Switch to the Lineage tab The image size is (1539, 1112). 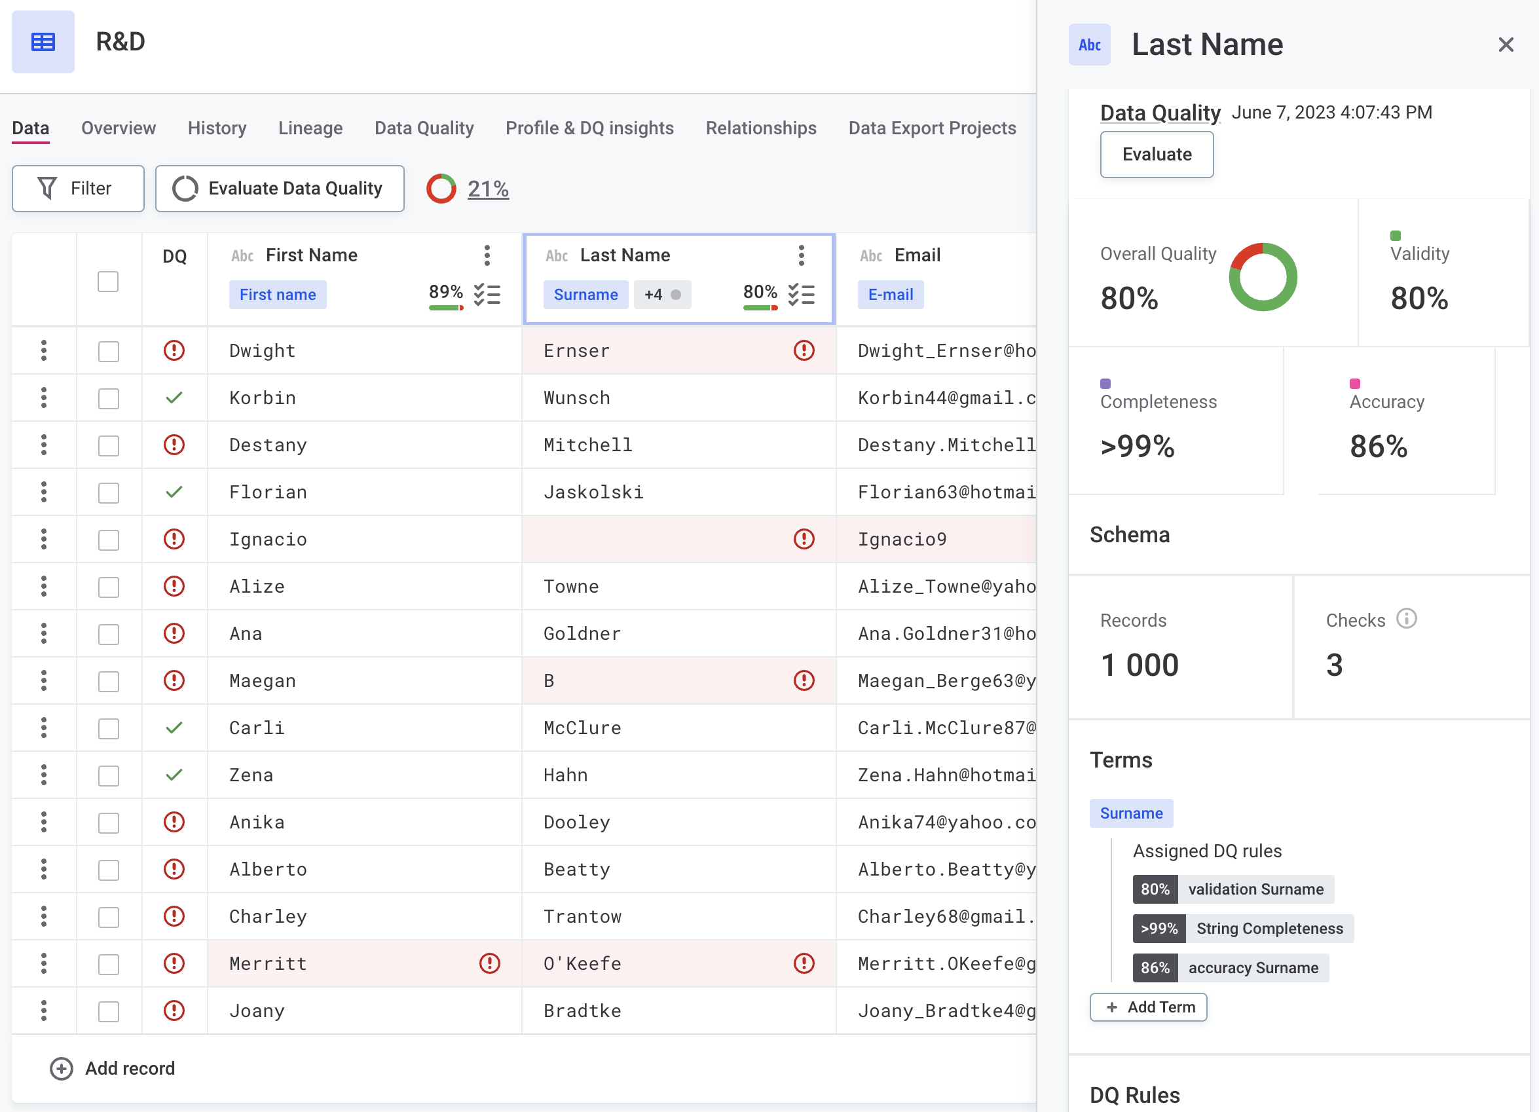click(310, 128)
